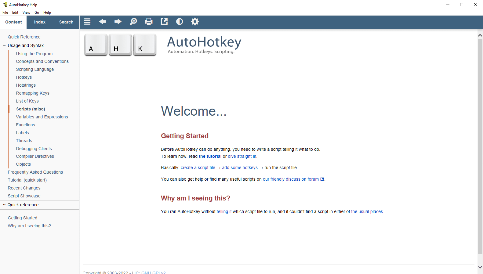
Task: Open the Hotstrings topic
Action: tap(26, 85)
